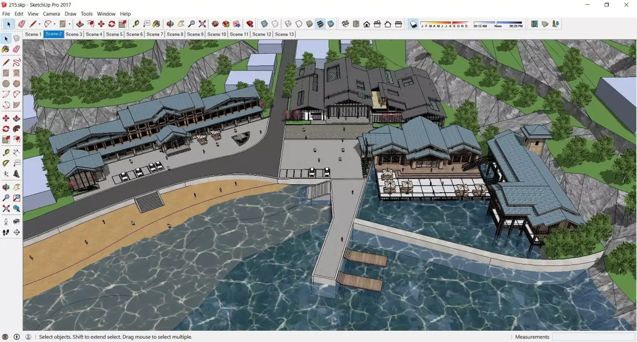Switch to the Scene 1 tab

pos(33,34)
